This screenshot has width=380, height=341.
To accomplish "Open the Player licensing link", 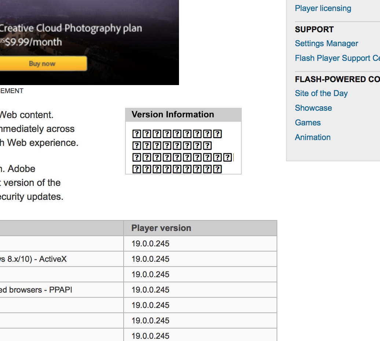I will click(x=323, y=8).
